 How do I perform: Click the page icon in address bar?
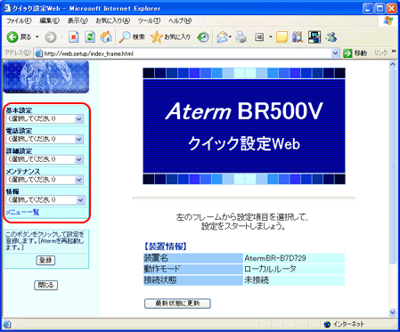tap(38, 53)
